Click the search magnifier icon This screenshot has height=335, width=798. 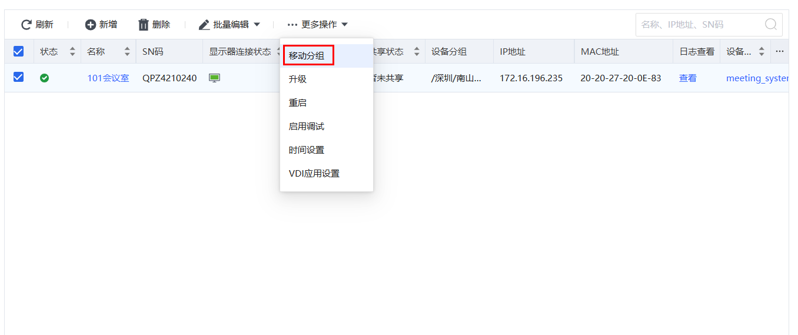point(770,25)
